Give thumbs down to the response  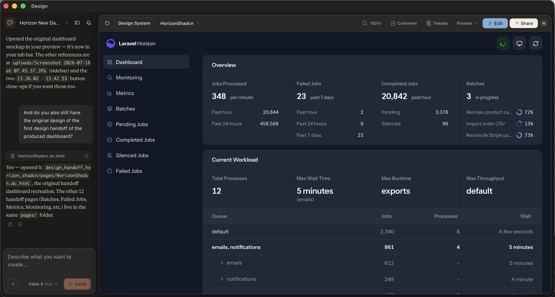20,224
